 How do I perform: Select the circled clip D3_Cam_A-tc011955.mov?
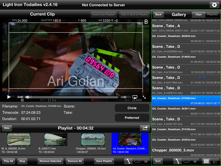tap(186, 80)
